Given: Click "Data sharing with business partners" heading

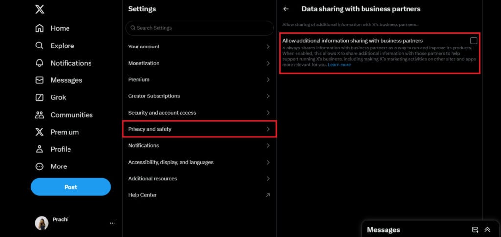Looking at the screenshot, I should tap(361, 9).
